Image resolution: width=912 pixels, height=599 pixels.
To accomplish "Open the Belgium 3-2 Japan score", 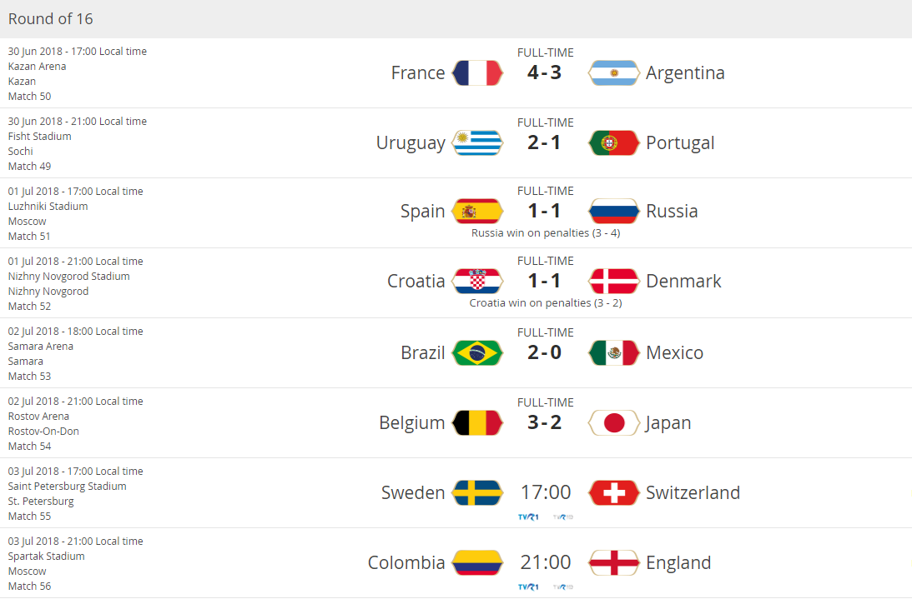I will click(545, 423).
